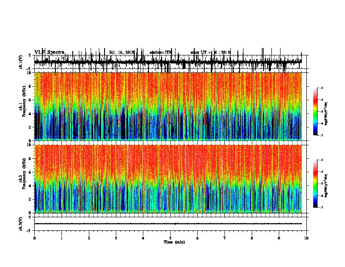Click the ch.2 colorbar log(PSD) label

pyautogui.click(x=326, y=185)
